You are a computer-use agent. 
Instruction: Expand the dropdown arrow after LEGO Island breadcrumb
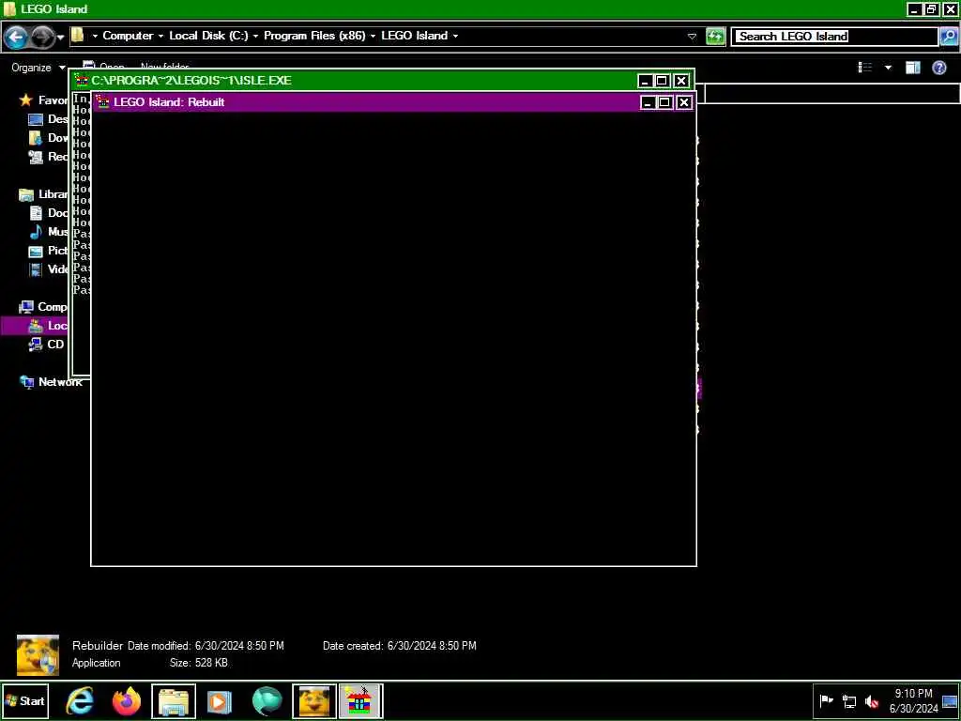(x=455, y=37)
